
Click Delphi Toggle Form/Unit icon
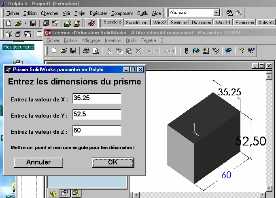pyautogui.click(x=28, y=34)
